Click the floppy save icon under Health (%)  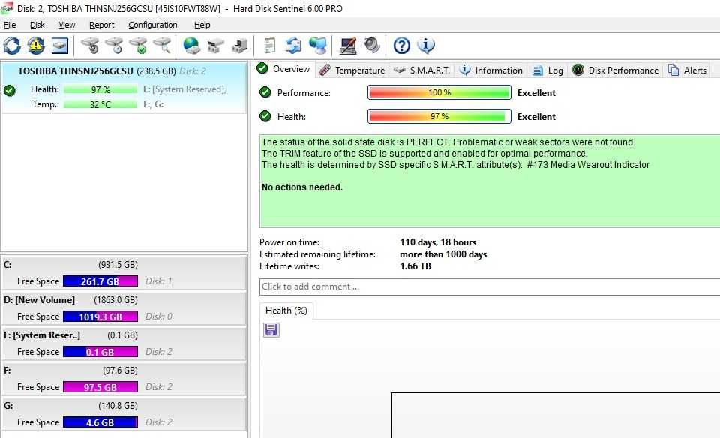coord(271,330)
